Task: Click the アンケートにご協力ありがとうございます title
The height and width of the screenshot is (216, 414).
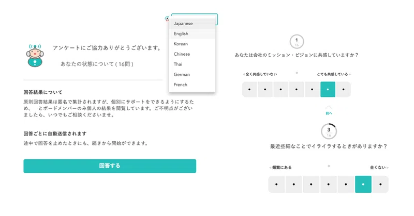Action: tap(107, 48)
